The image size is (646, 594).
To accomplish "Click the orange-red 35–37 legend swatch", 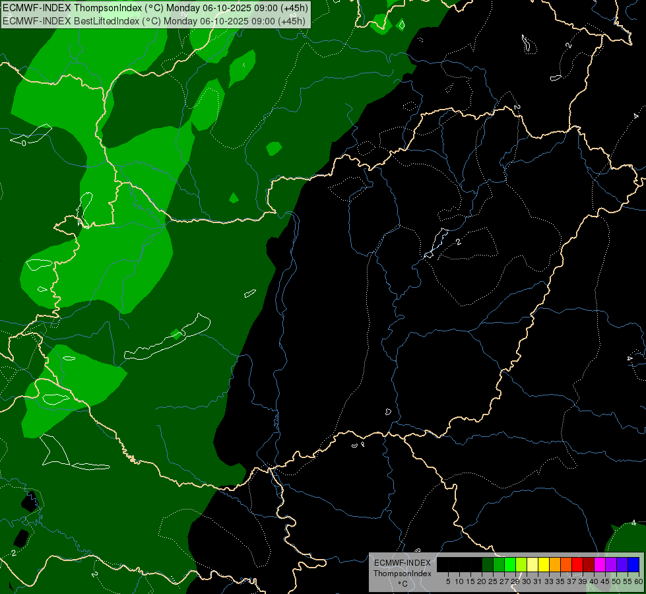I will [566, 564].
